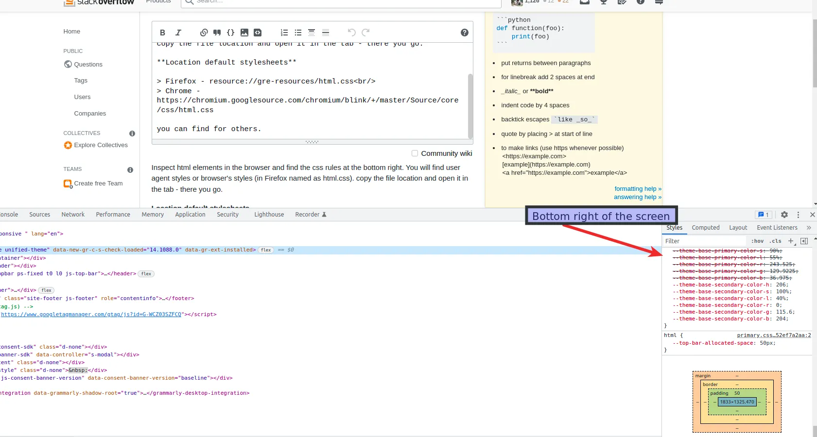
Task: Open the formatting help link
Action: point(638,189)
